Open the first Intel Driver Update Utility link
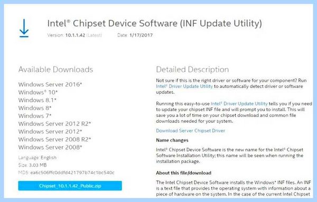Viewport: 317px width, 202px height. [x=184, y=86]
